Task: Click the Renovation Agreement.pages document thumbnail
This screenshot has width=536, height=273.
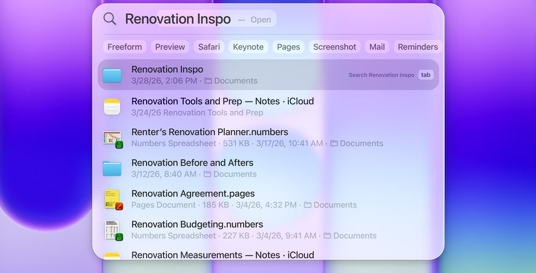Action: (113, 200)
